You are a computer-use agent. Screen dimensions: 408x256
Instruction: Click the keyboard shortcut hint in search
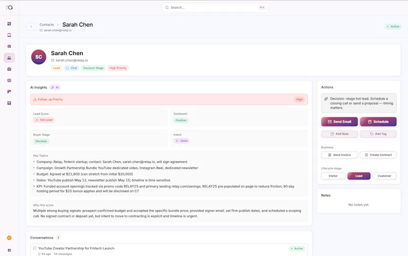[x=262, y=8]
